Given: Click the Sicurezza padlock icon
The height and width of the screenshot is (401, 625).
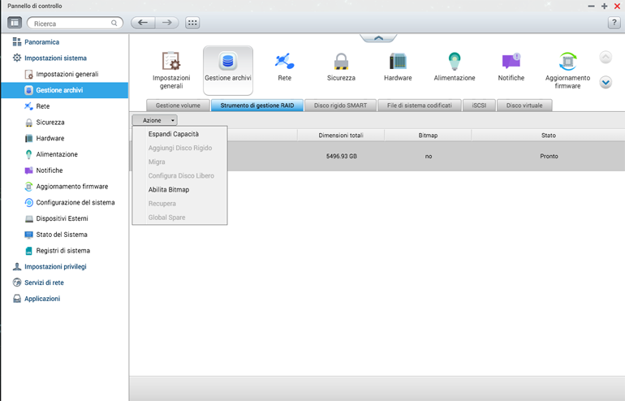Looking at the screenshot, I should pos(341,62).
